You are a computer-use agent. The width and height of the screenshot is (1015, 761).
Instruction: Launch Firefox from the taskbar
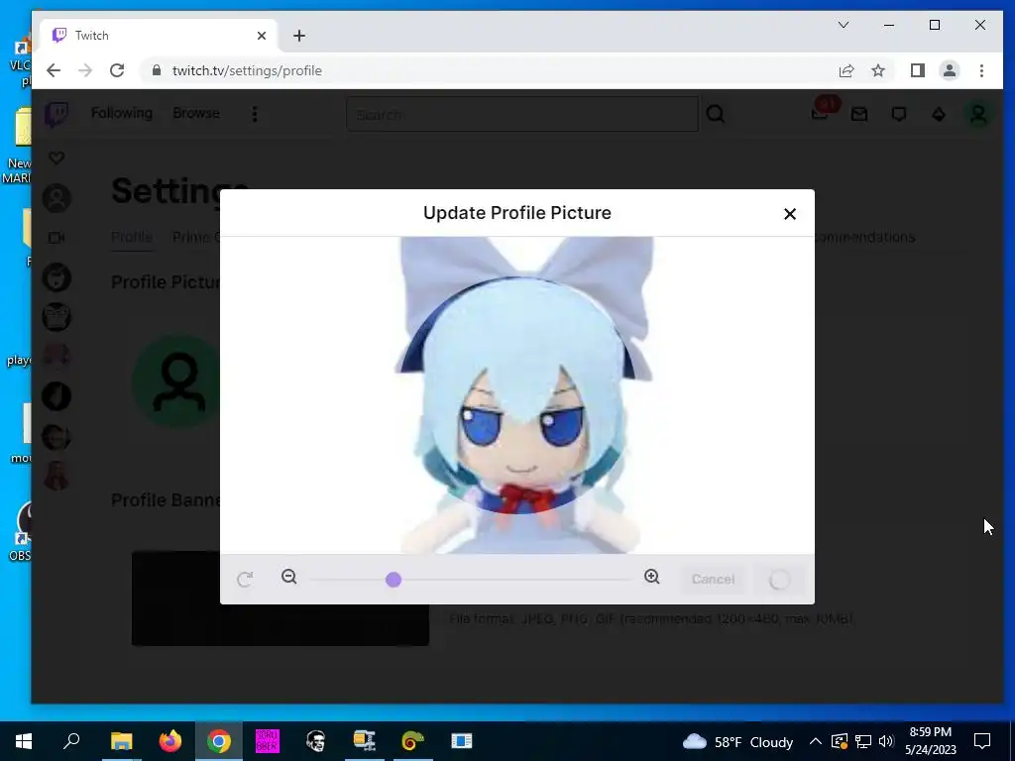tap(170, 741)
